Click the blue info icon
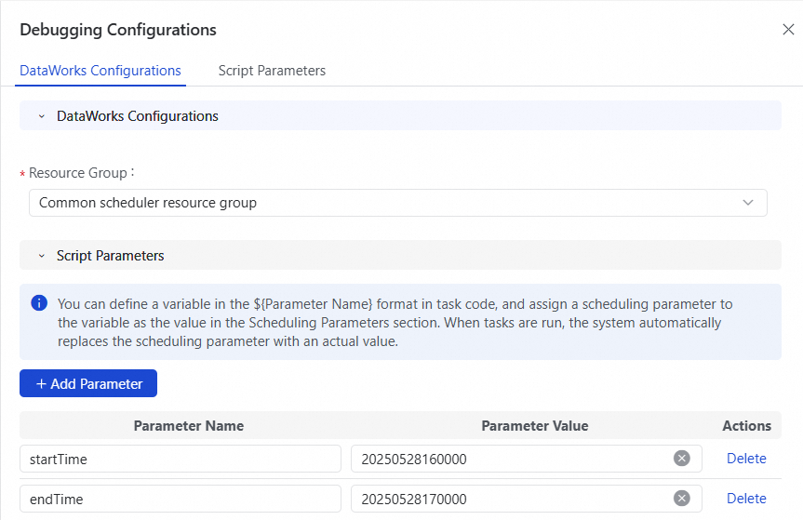The width and height of the screenshot is (803, 520). (39, 303)
